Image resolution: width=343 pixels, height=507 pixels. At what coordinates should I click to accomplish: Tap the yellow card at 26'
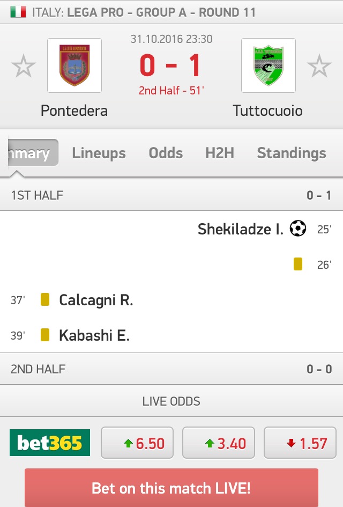coord(298,264)
